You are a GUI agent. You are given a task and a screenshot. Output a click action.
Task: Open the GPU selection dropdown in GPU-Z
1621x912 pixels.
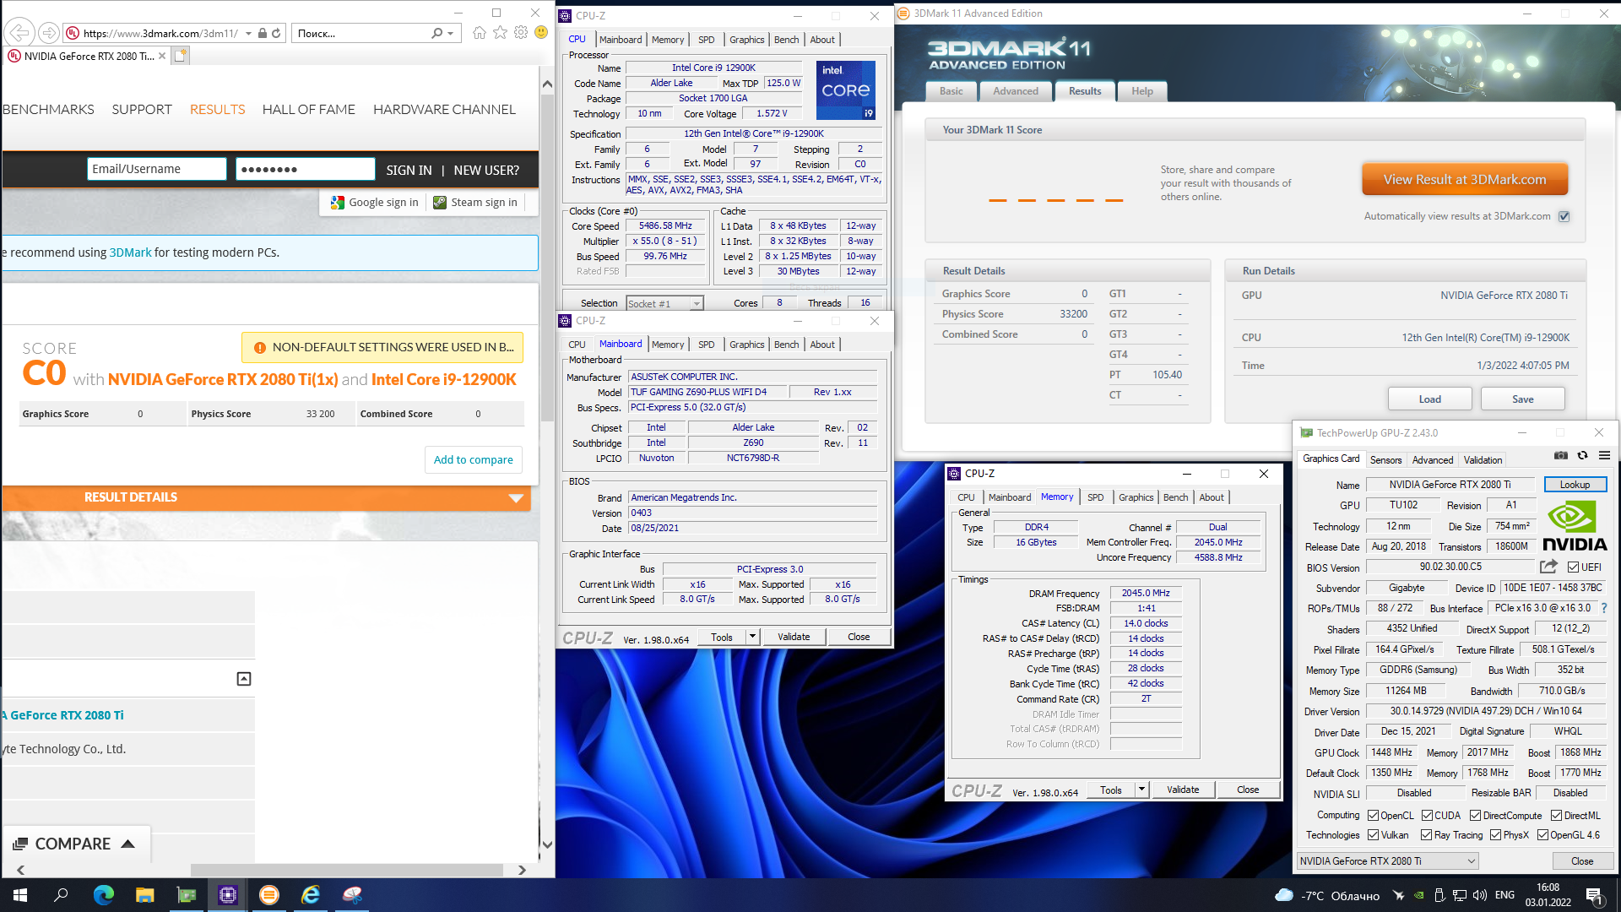[x=1388, y=861]
